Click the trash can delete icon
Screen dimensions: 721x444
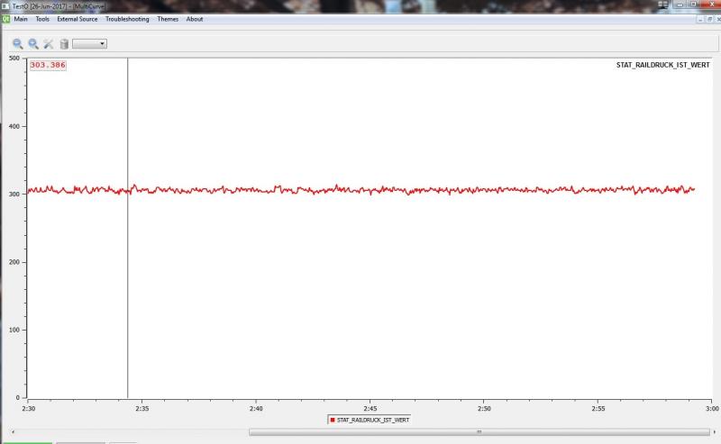pyautogui.click(x=64, y=43)
